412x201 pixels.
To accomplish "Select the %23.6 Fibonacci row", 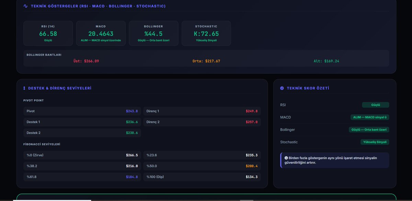I will (202, 155).
